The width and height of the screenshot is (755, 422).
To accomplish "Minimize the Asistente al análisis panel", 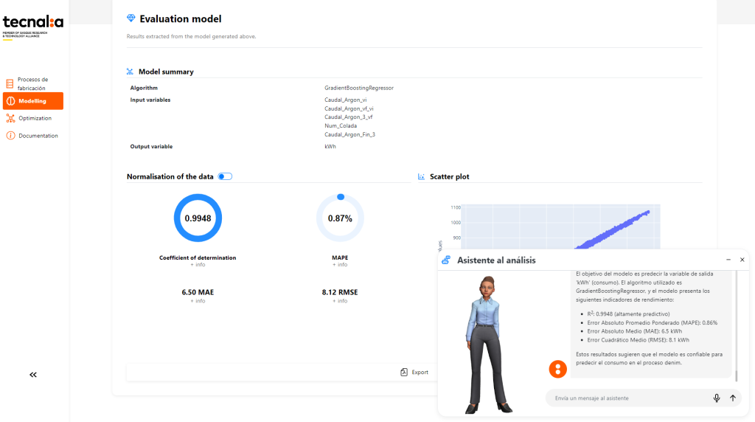I will tap(728, 260).
